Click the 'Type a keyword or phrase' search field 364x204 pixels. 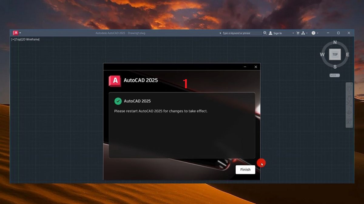tap(242, 33)
